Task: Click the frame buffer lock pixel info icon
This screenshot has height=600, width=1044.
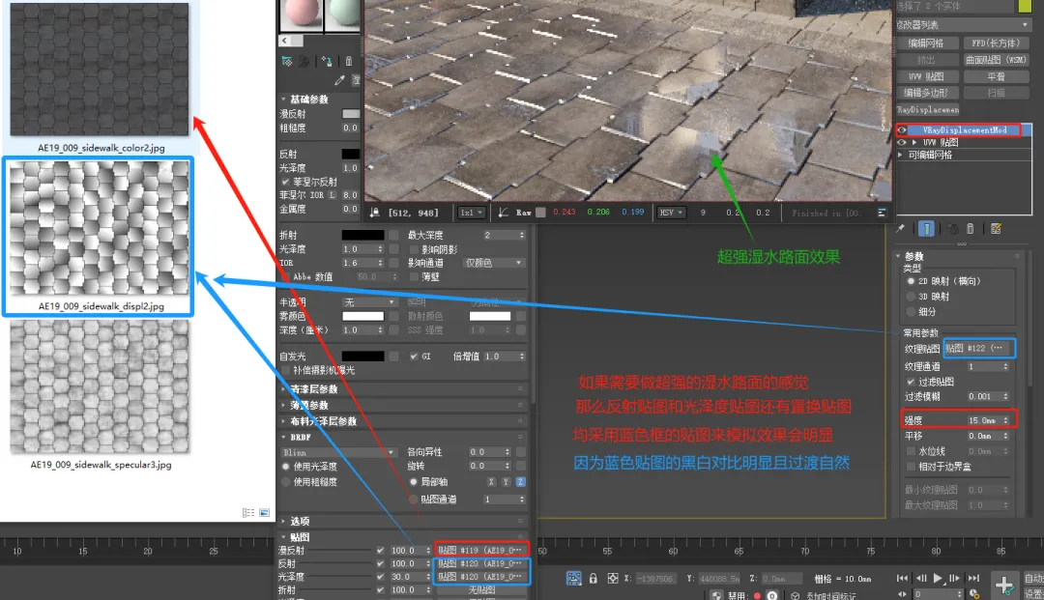Action: click(x=375, y=213)
